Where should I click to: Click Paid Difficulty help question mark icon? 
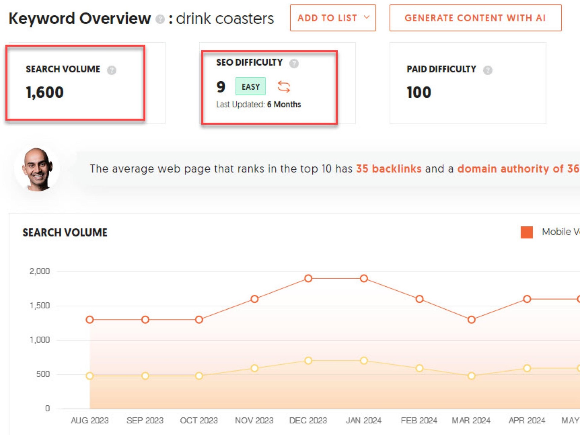point(487,70)
